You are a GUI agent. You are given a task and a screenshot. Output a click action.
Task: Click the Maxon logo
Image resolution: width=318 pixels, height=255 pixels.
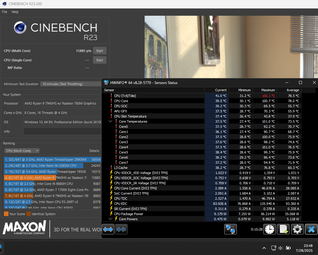pyautogui.click(x=24, y=228)
